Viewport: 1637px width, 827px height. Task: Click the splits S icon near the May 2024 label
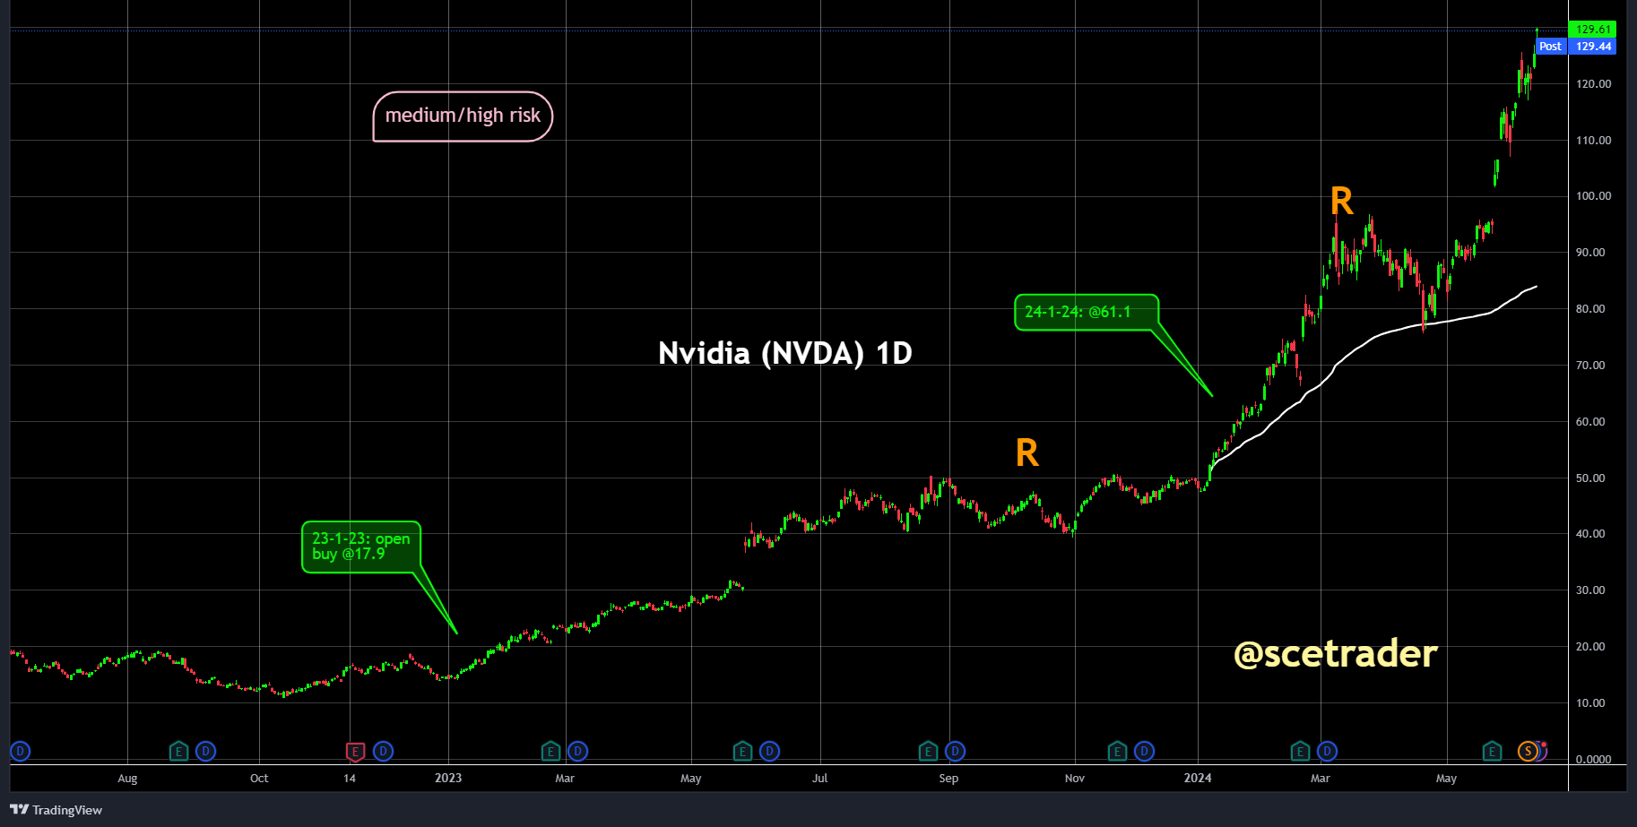(x=1528, y=751)
